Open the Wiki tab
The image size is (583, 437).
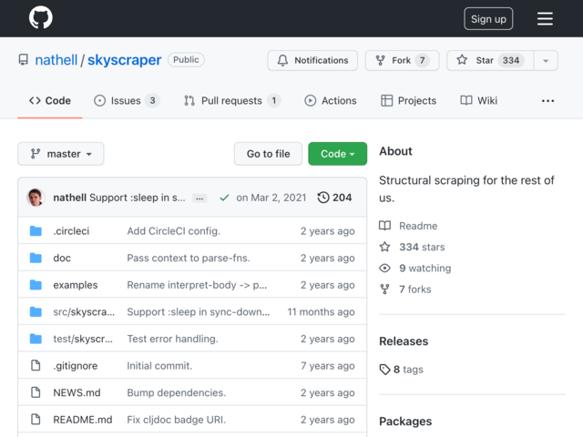pyautogui.click(x=478, y=101)
